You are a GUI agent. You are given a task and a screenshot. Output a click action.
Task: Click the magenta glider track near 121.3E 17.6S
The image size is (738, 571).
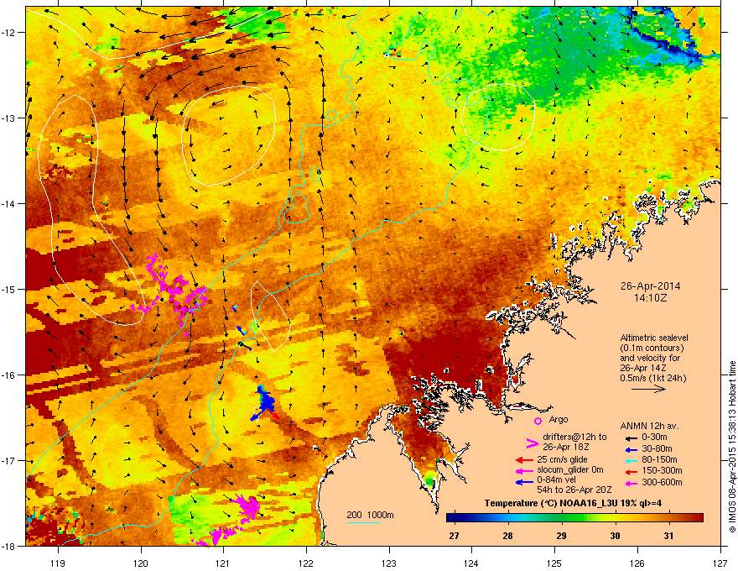point(248,508)
